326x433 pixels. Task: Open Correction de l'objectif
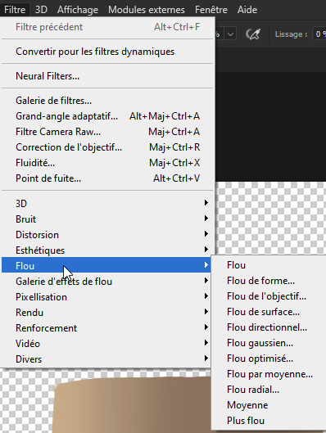107,147
